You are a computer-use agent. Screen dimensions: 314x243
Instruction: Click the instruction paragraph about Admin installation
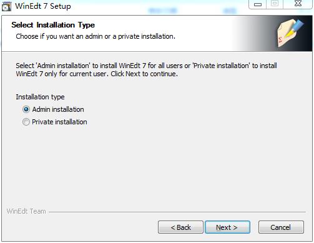pos(146,70)
